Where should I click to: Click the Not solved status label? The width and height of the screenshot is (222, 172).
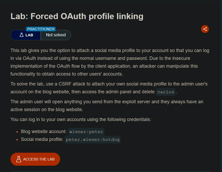click(x=56, y=35)
